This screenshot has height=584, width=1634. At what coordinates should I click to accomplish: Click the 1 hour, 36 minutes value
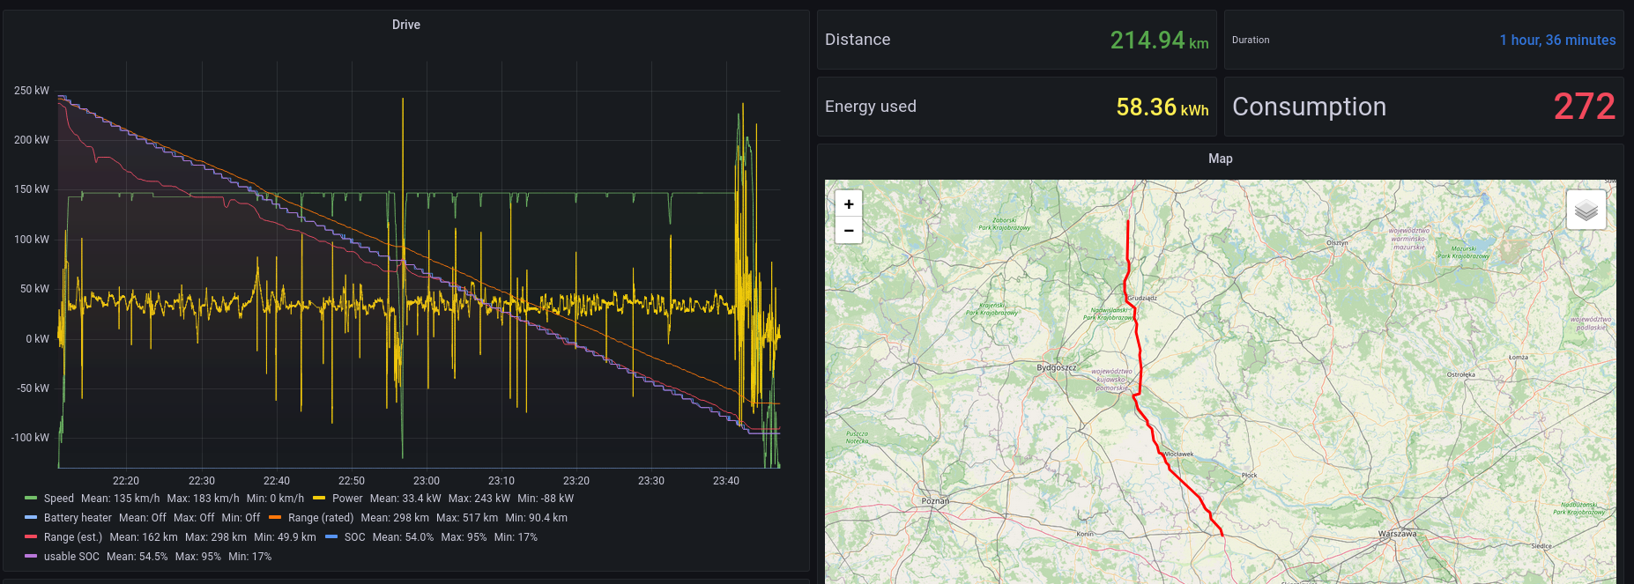pyautogui.click(x=1557, y=40)
